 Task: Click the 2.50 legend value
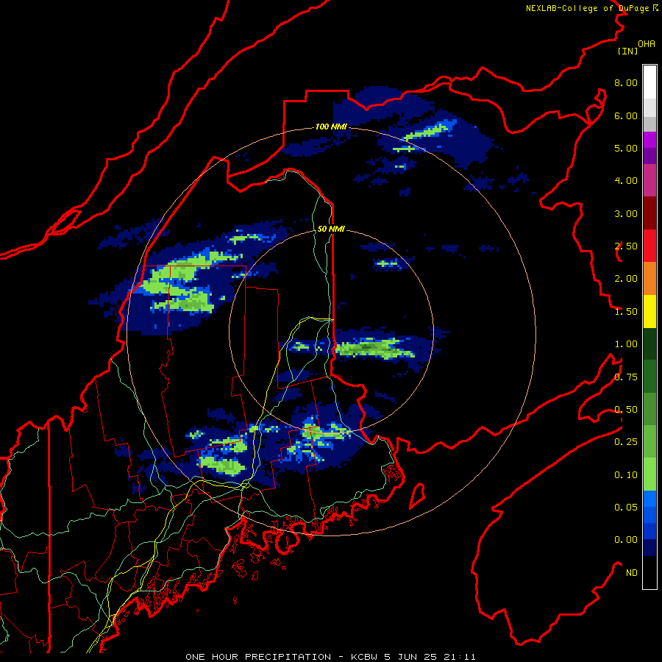point(626,246)
